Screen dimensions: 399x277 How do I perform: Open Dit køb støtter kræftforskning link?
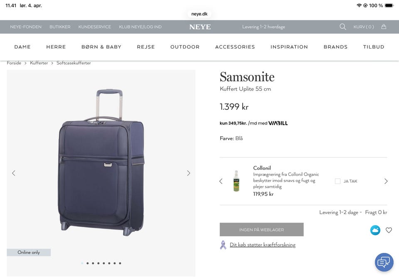click(262, 245)
